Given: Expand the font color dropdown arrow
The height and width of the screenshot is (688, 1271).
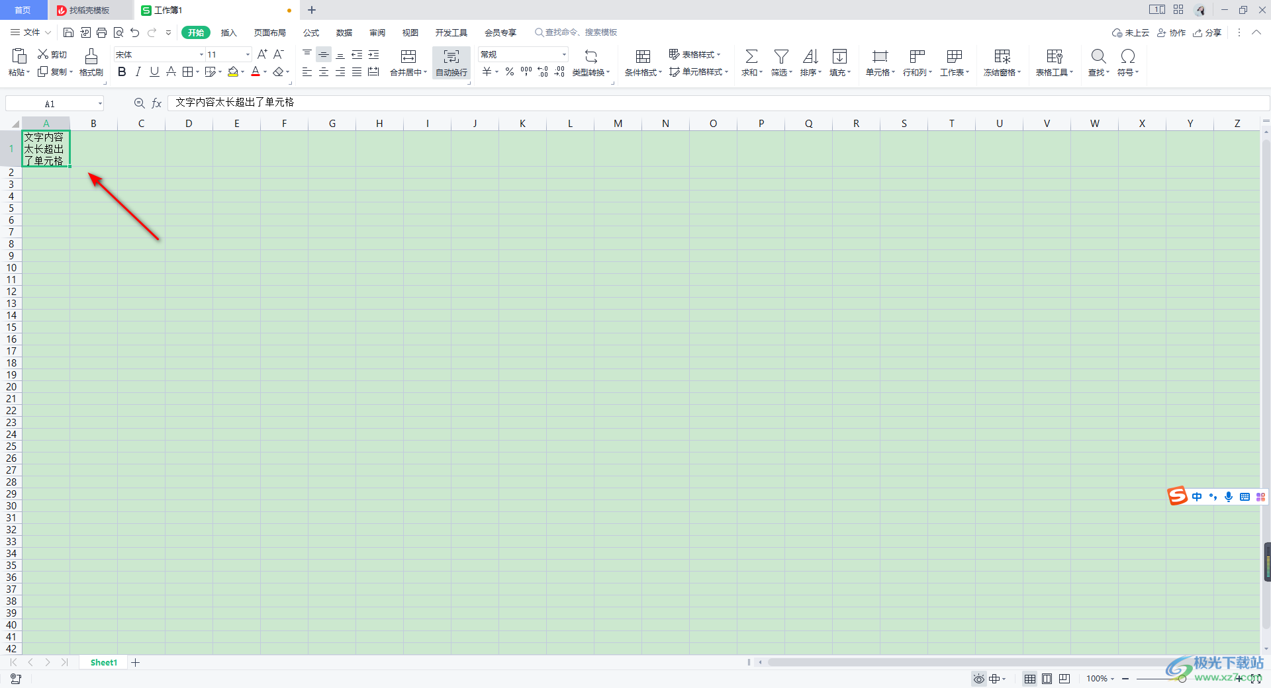Looking at the screenshot, I should [265, 71].
